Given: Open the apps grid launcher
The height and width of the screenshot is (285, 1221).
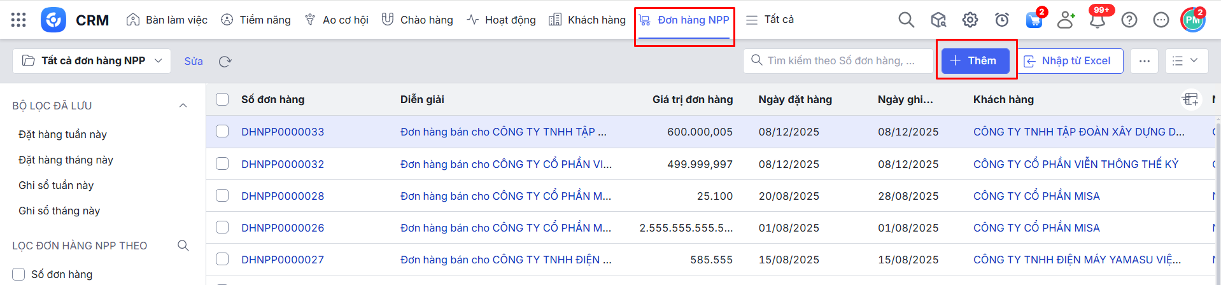Looking at the screenshot, I should [x=18, y=20].
